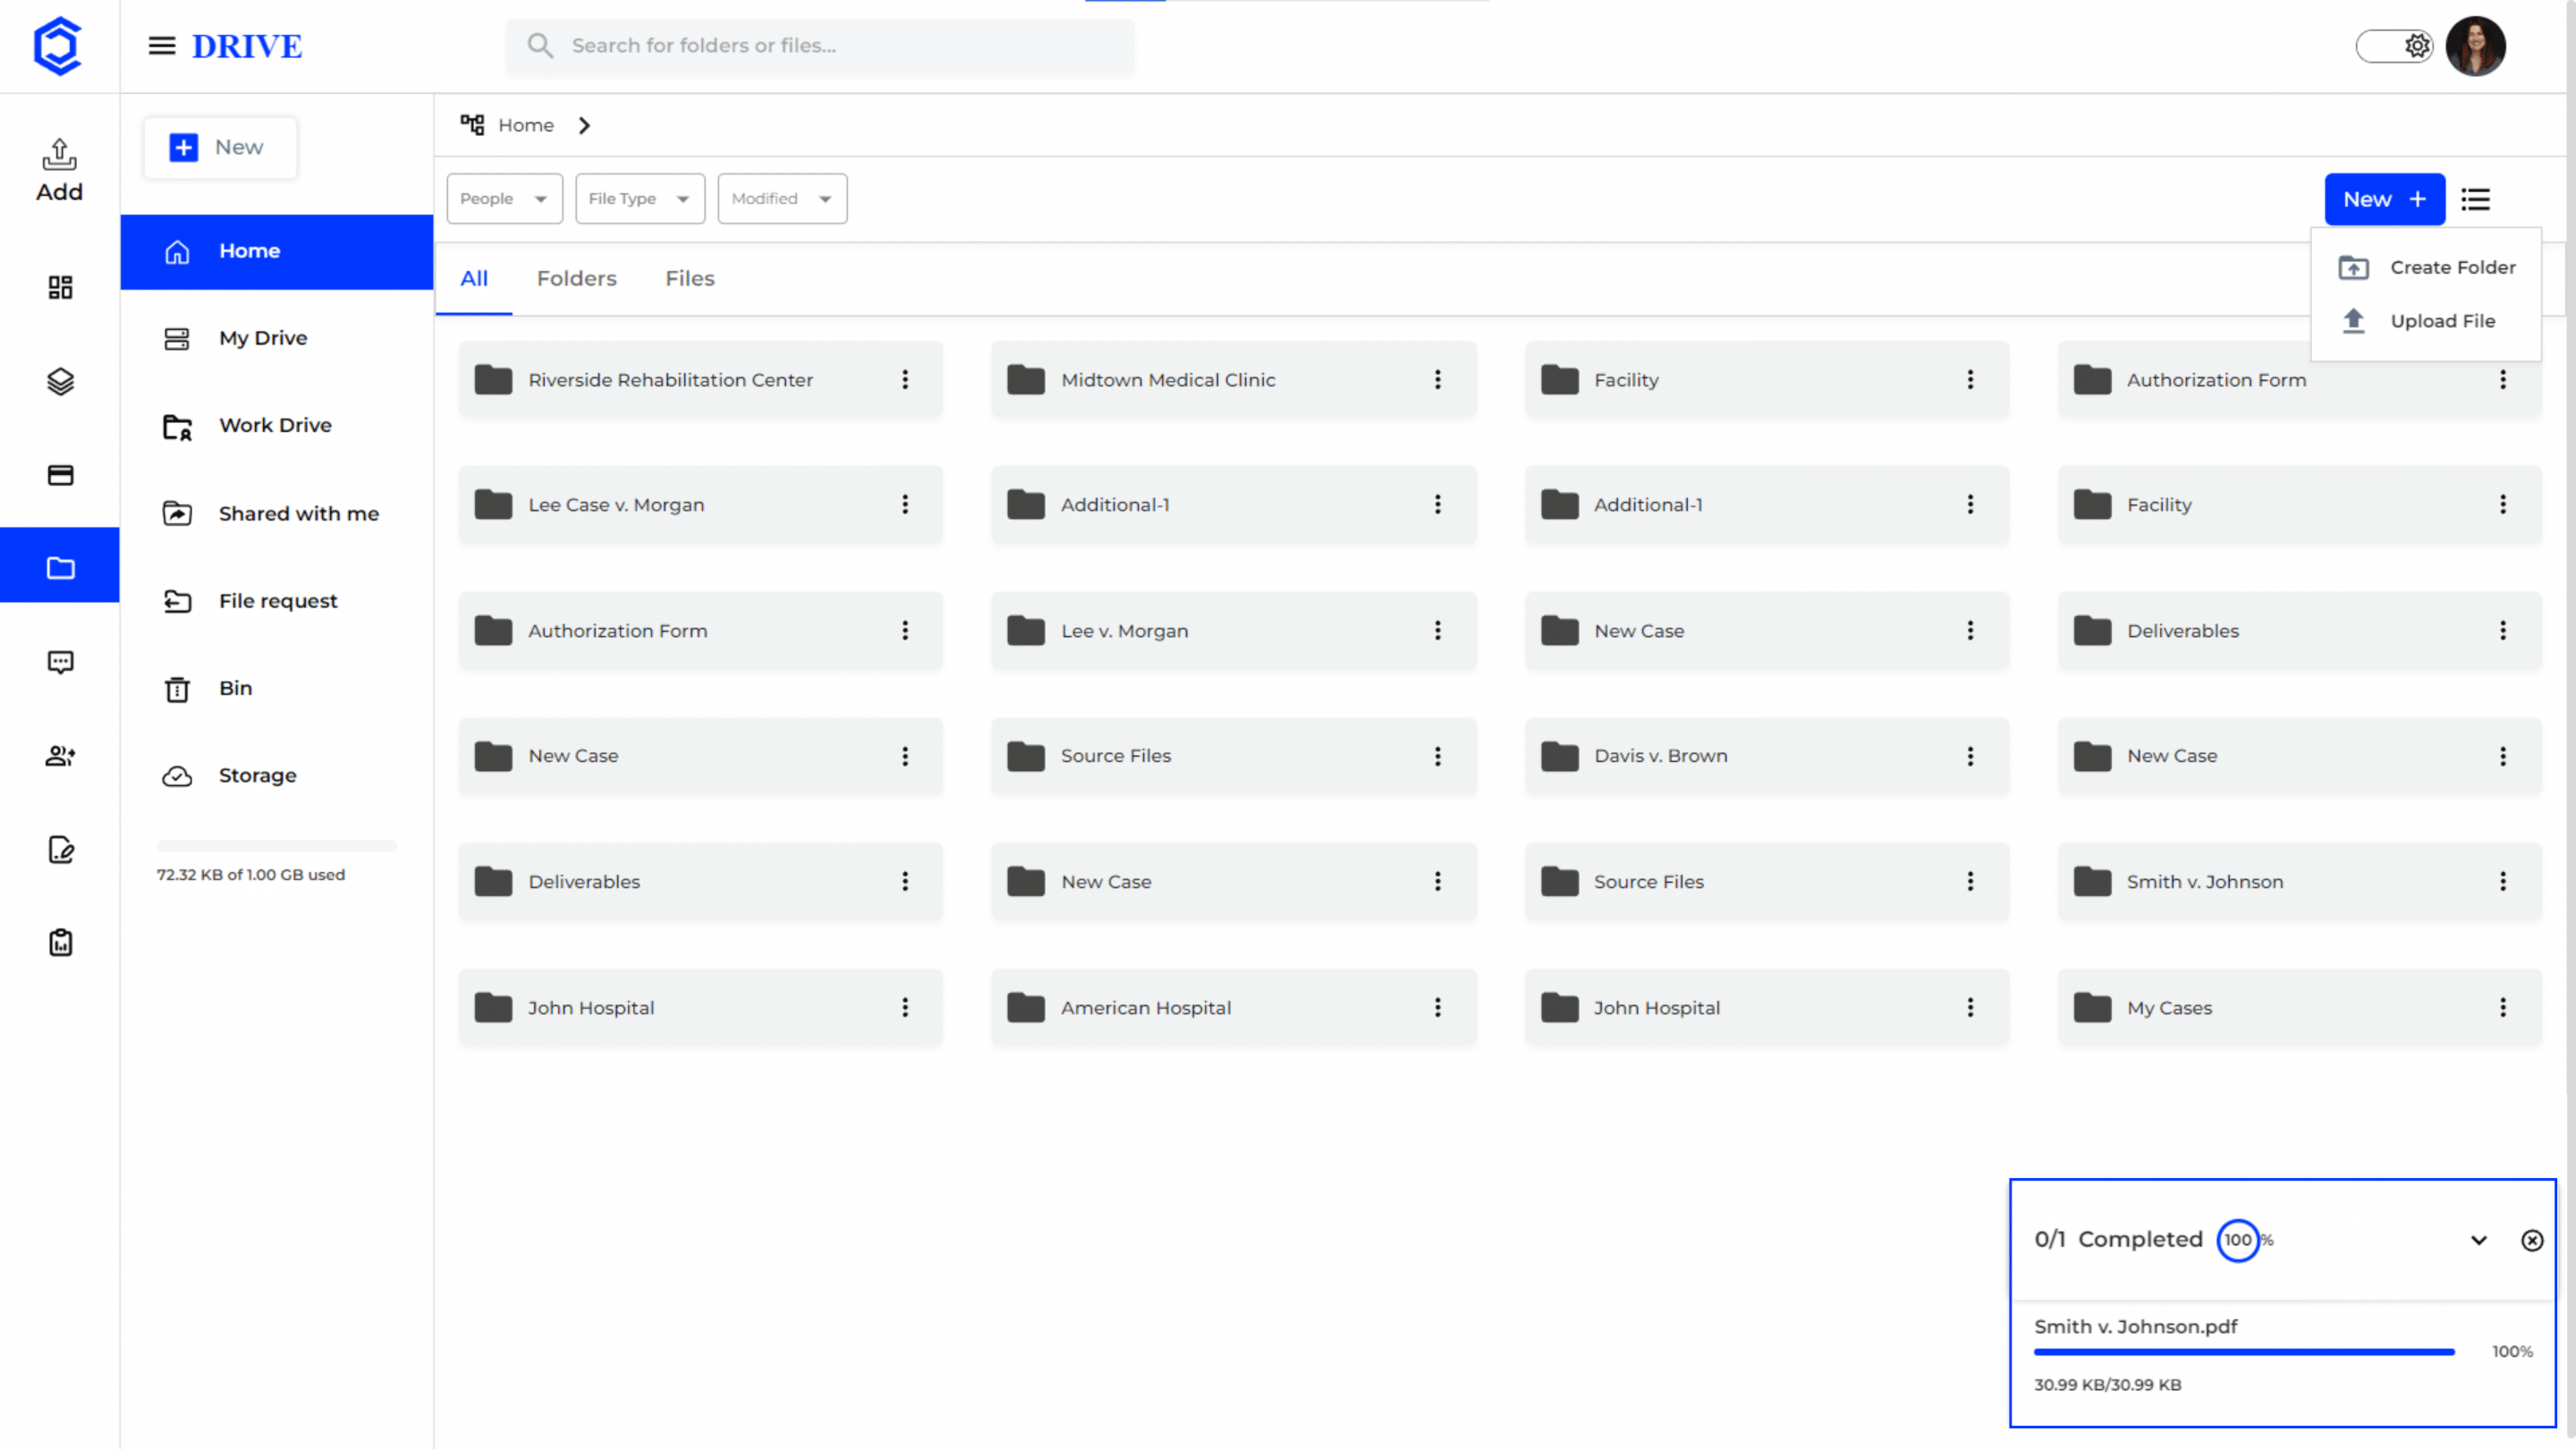
Task: Click the breadcrumb chevron after Home
Action: (x=584, y=125)
